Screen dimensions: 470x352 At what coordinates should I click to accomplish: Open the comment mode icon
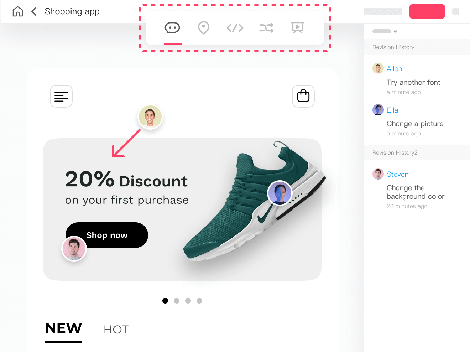click(172, 28)
